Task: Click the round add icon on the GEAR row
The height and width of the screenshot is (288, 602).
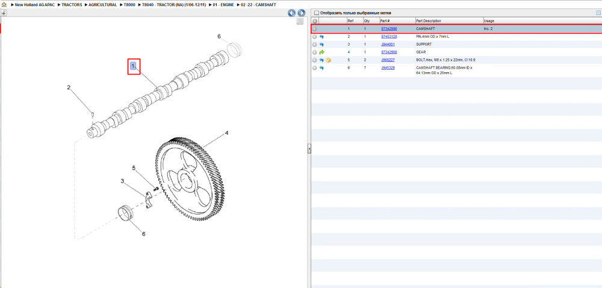Action: pos(314,52)
